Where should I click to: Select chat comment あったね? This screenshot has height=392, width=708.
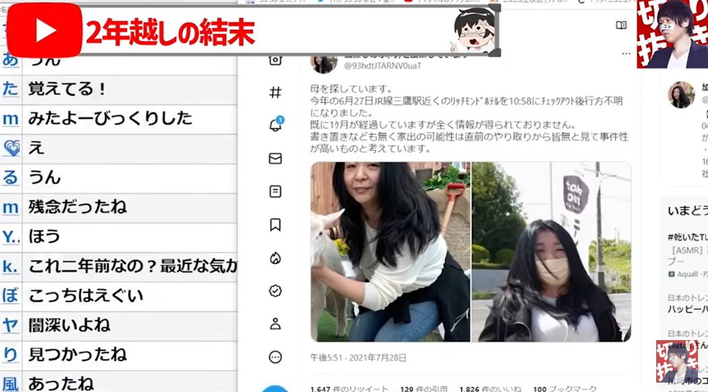61,384
